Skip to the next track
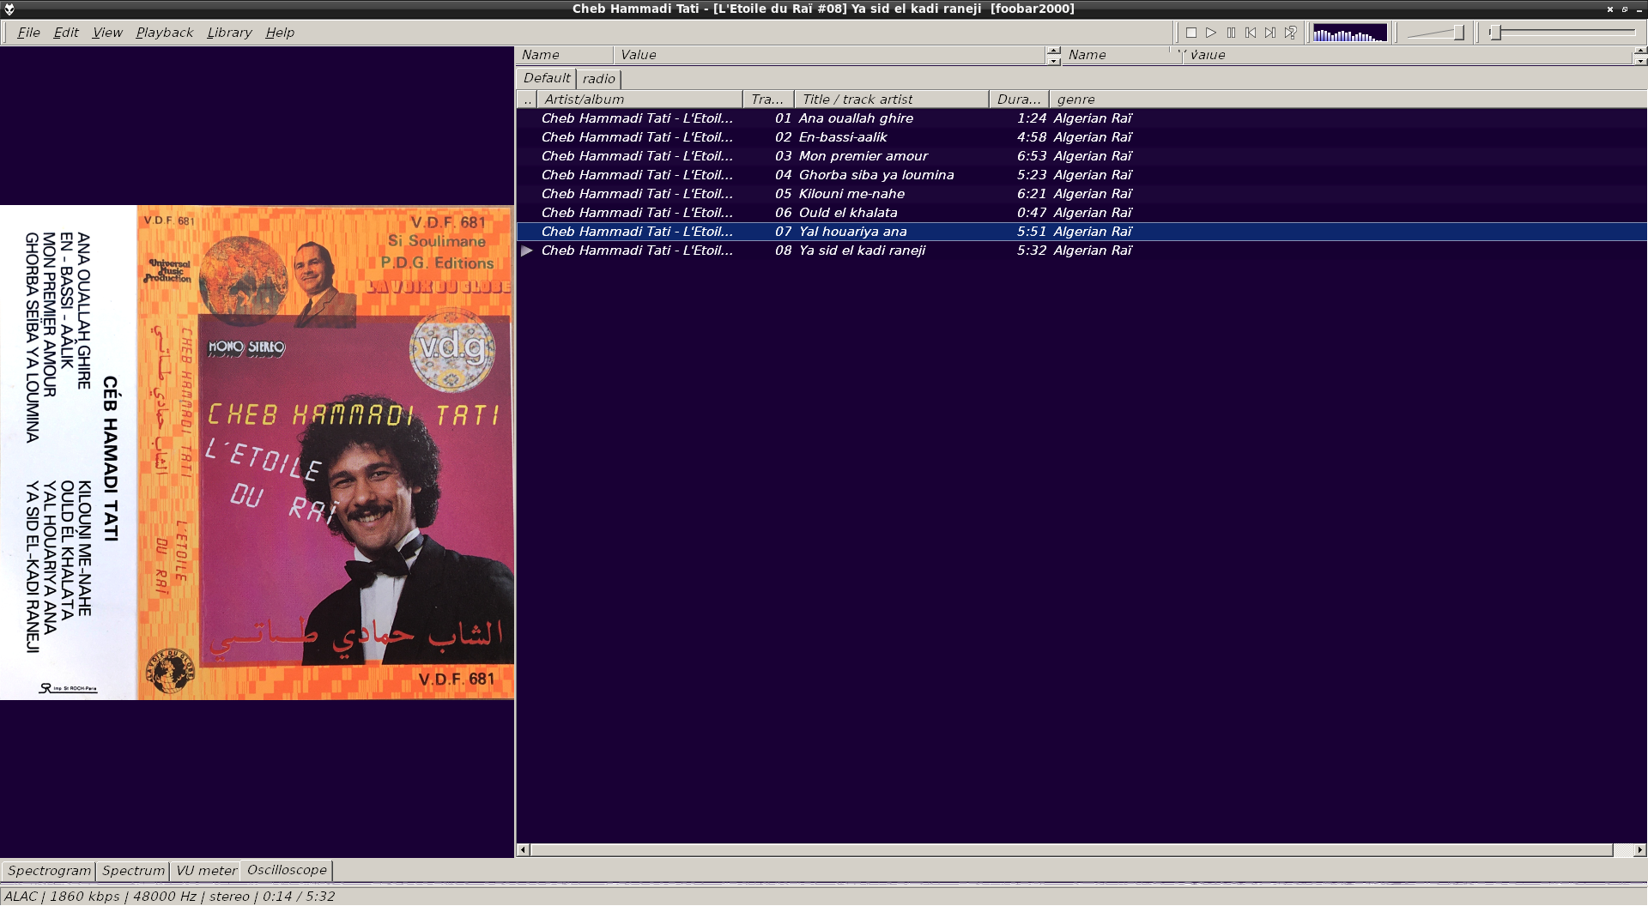1648x906 pixels. [x=1270, y=33]
